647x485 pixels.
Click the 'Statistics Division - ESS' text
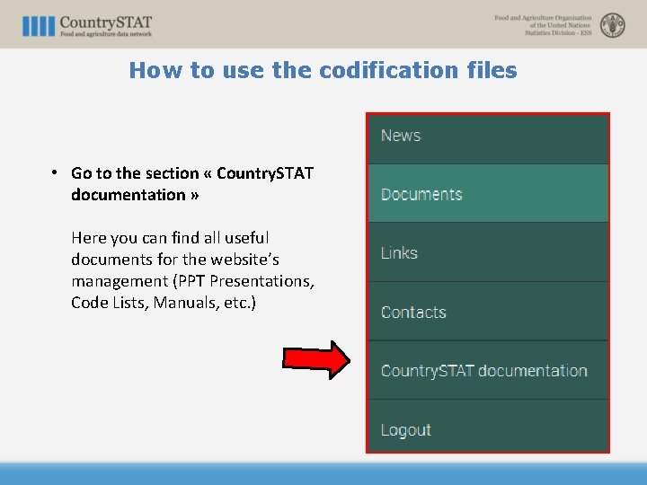tap(558, 32)
